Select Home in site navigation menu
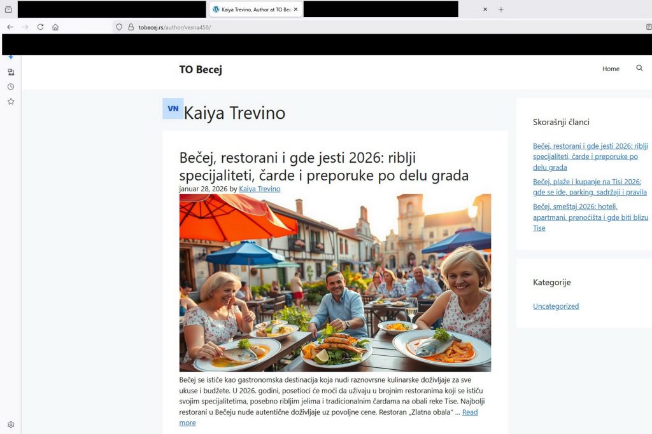 tap(611, 69)
